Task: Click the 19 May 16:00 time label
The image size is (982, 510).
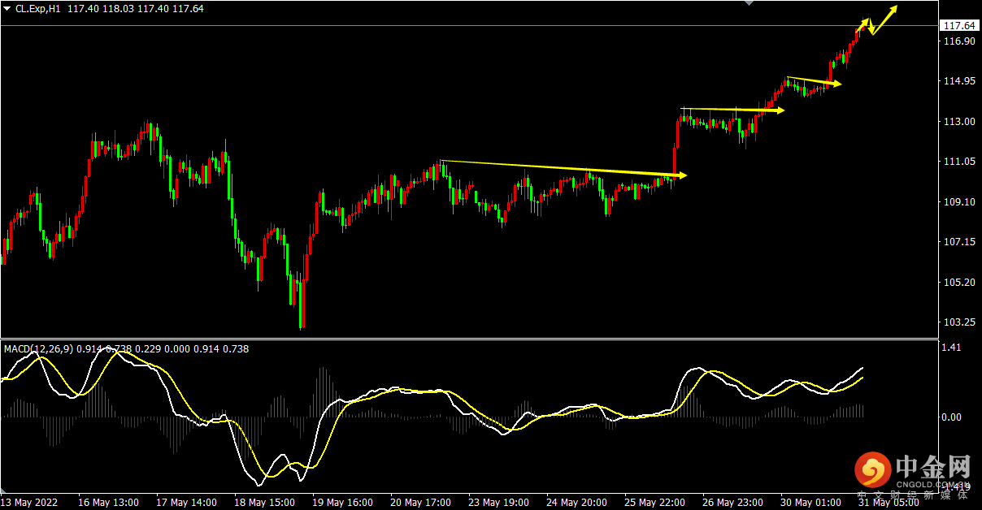Action: (341, 502)
